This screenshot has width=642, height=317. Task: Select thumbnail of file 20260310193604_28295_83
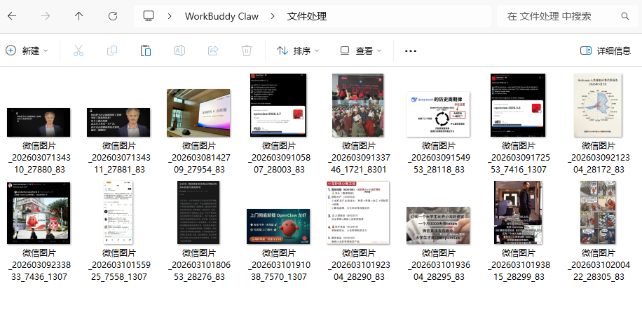[438, 225]
